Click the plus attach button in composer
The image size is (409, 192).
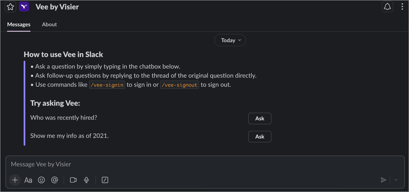(x=15, y=180)
